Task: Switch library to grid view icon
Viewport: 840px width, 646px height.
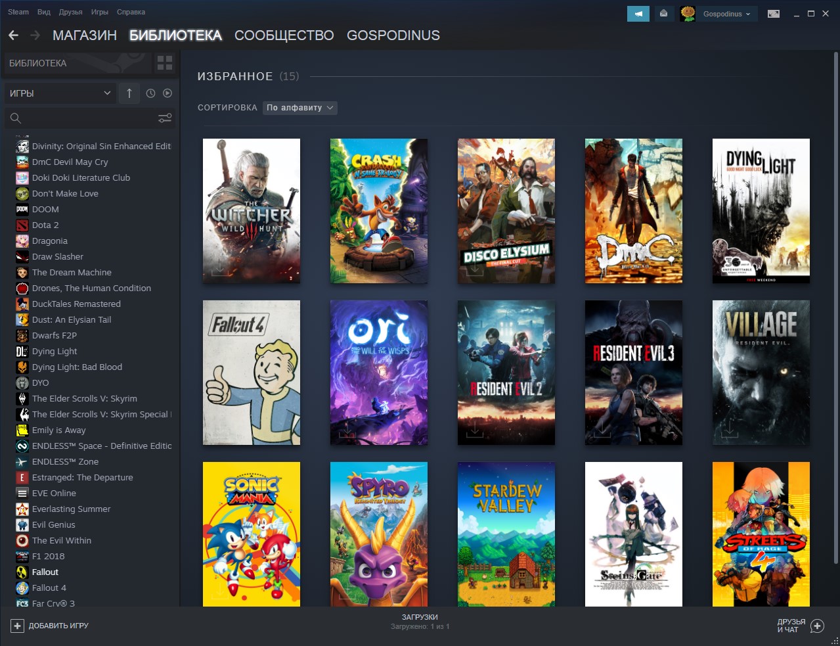Action: (x=165, y=63)
